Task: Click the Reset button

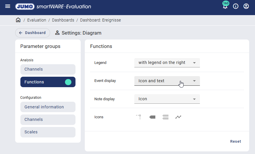Action: pyautogui.click(x=235, y=142)
